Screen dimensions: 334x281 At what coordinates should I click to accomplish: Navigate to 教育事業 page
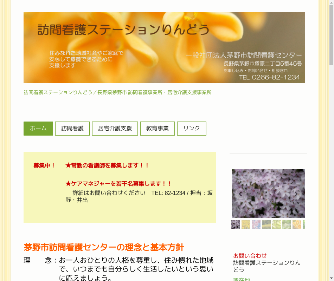[158, 129]
